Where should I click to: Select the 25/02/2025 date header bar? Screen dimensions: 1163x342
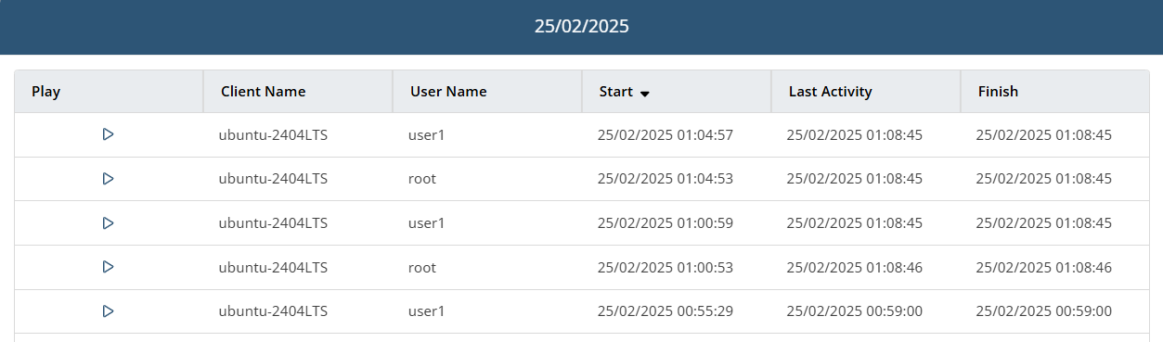pos(581,27)
